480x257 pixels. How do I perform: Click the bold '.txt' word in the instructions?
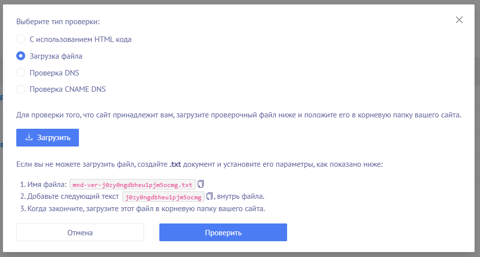pyautogui.click(x=177, y=164)
